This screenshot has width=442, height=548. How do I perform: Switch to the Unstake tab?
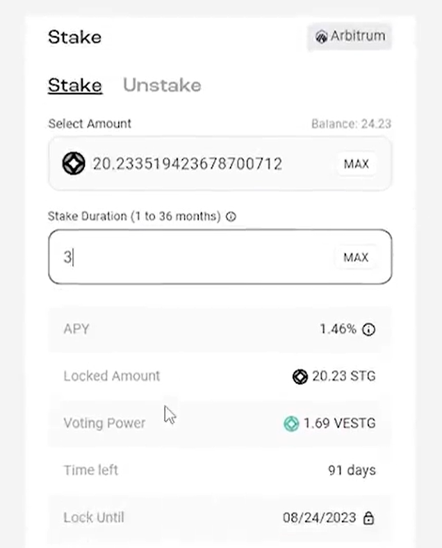pos(162,85)
